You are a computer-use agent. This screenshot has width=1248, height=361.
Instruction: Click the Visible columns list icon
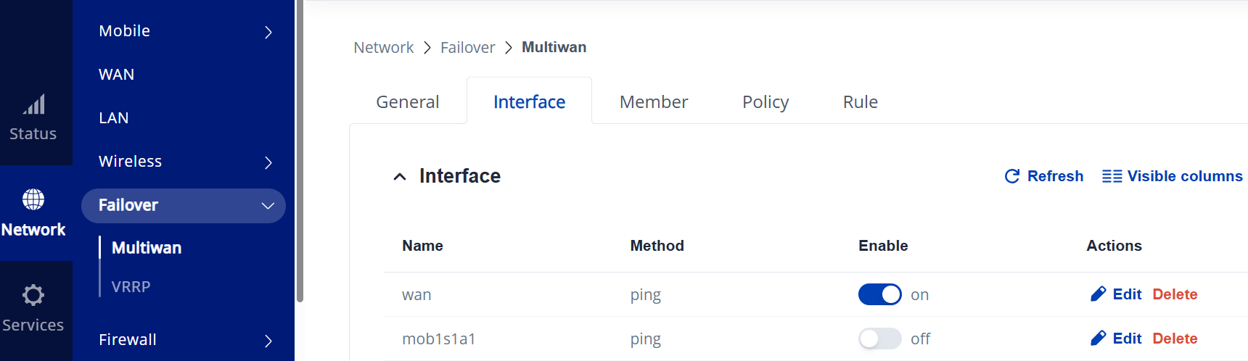tap(1112, 176)
